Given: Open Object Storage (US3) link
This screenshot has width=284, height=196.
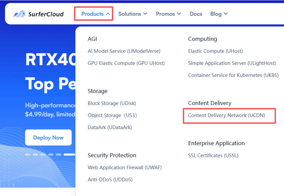Looking at the screenshot, I should pos(112,115).
